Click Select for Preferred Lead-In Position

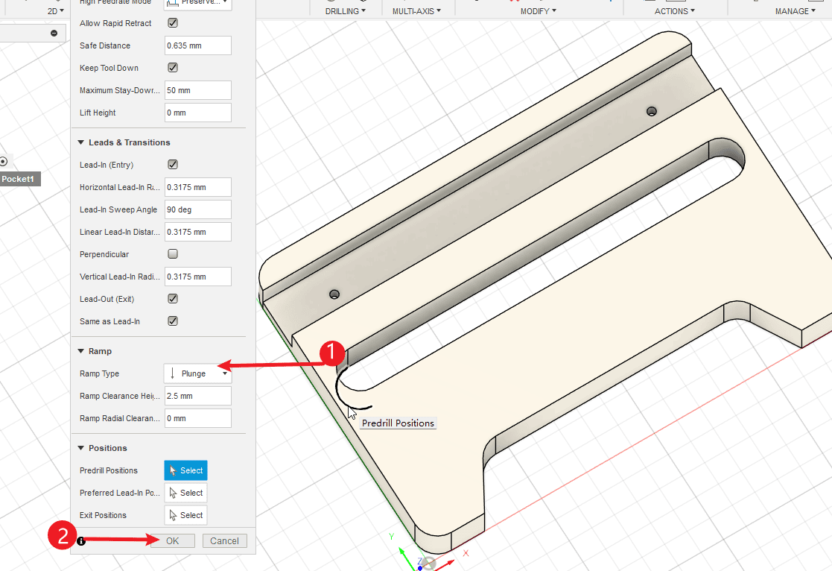[x=185, y=493]
